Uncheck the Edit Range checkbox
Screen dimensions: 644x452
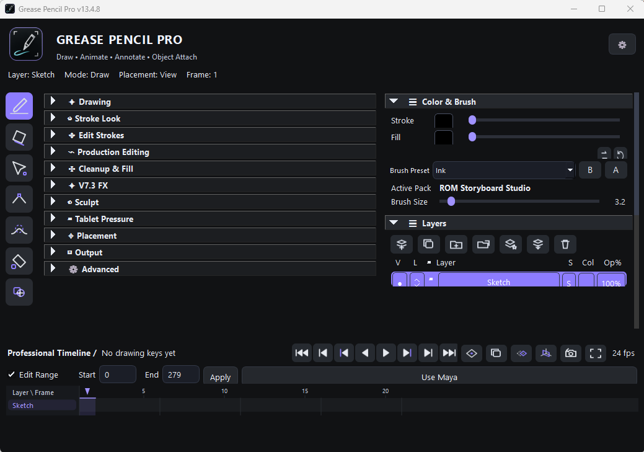click(12, 374)
